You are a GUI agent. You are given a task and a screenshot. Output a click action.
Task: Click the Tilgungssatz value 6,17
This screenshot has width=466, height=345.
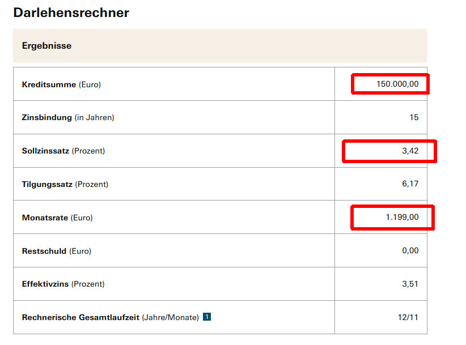[x=410, y=184]
